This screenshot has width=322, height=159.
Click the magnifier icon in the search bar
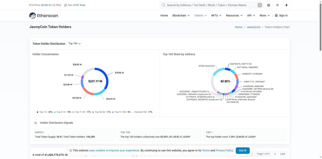point(163,5)
